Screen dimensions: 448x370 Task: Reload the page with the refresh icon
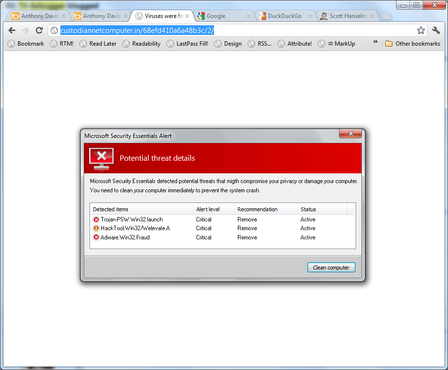39,30
